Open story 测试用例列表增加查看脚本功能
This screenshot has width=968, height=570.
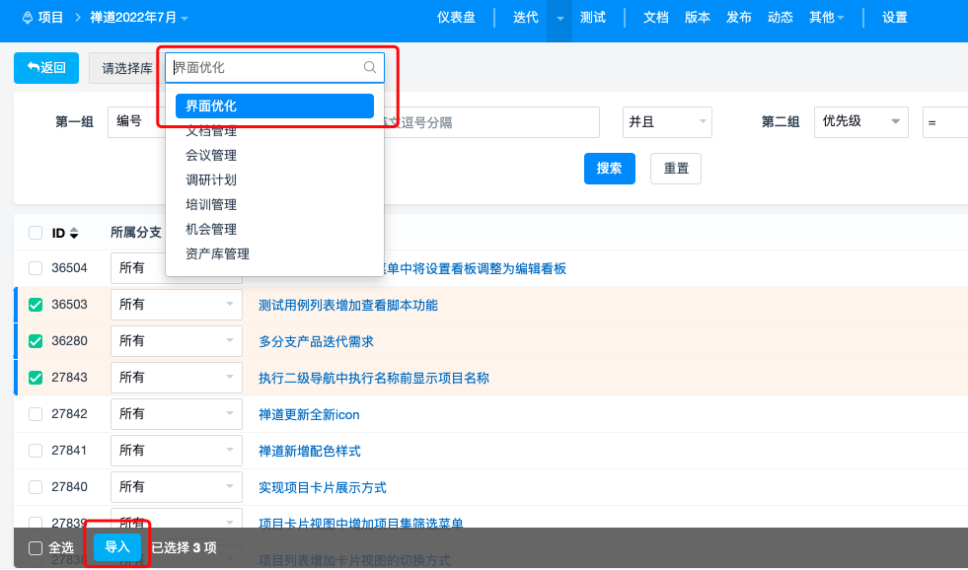[x=348, y=305]
